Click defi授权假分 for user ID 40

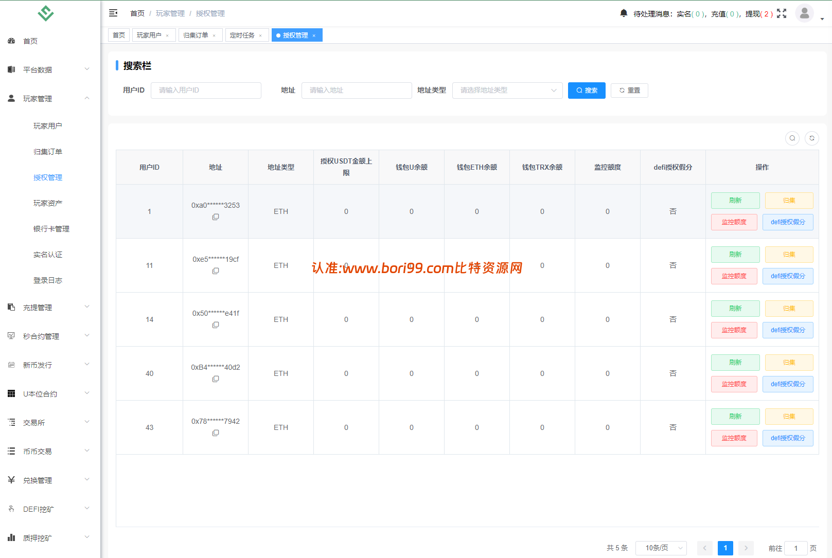788,384
